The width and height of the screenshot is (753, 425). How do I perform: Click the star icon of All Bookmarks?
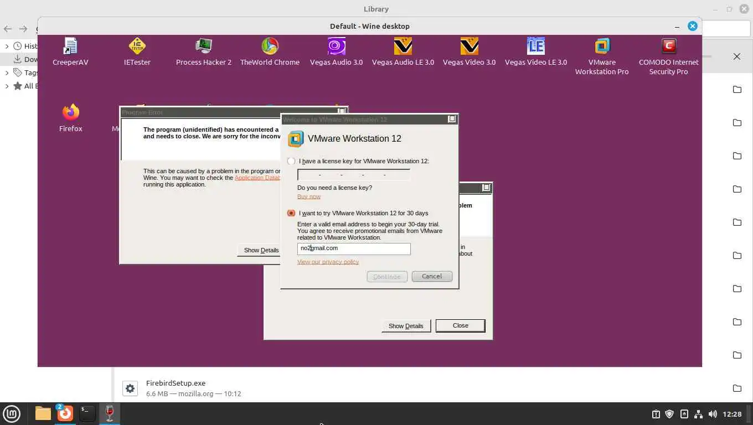18,86
